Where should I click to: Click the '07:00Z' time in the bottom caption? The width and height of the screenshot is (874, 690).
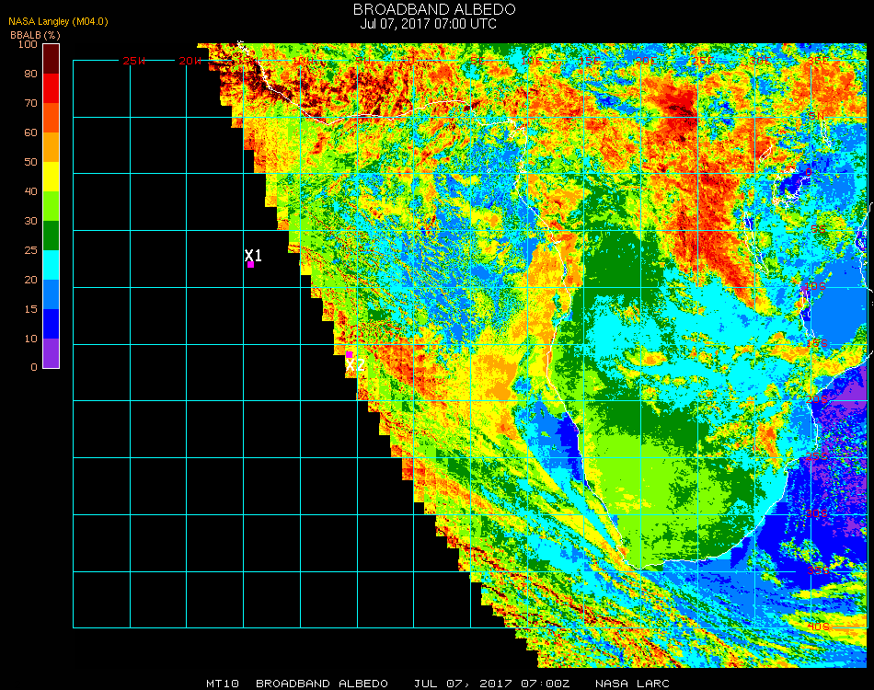546,684
